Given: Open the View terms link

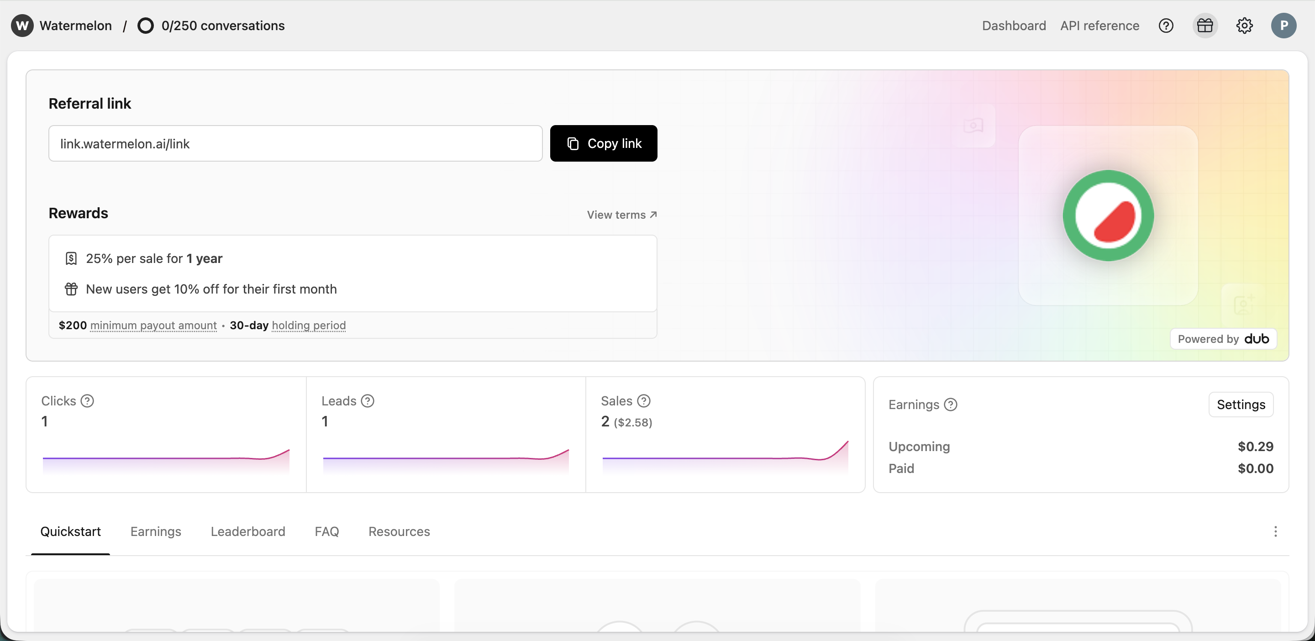Looking at the screenshot, I should point(621,215).
